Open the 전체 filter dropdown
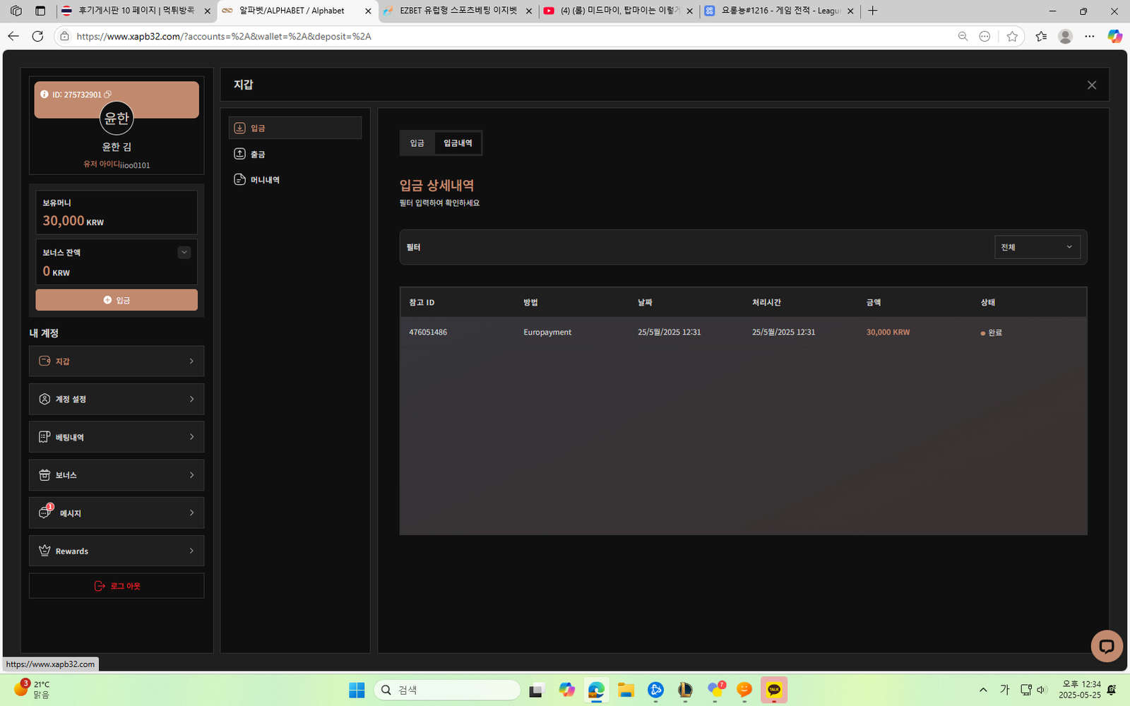Screen dimensions: 1130x706 1037,247
